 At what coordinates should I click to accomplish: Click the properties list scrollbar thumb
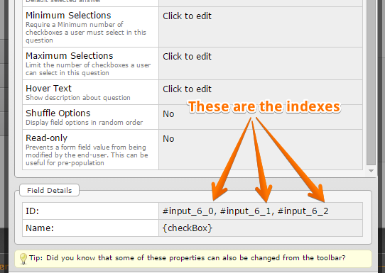[x=371, y=82]
